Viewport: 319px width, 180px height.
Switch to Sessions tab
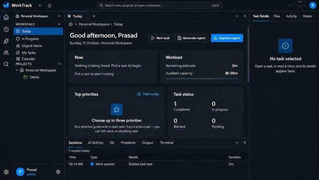(x=75, y=143)
